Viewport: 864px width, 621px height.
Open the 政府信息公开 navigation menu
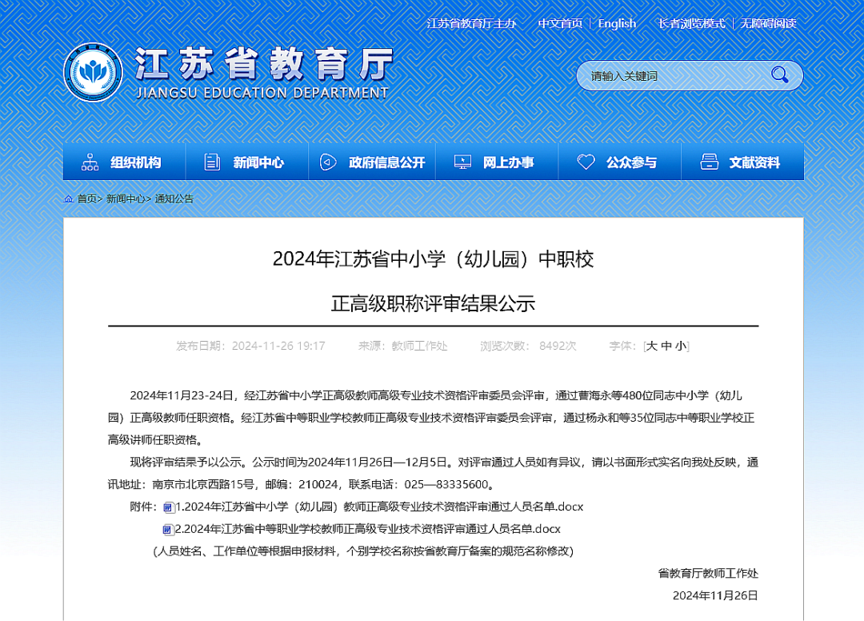(x=386, y=162)
